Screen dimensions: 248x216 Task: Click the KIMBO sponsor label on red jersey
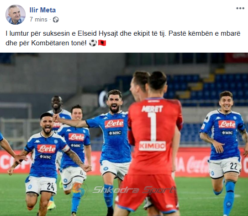pos(152,146)
